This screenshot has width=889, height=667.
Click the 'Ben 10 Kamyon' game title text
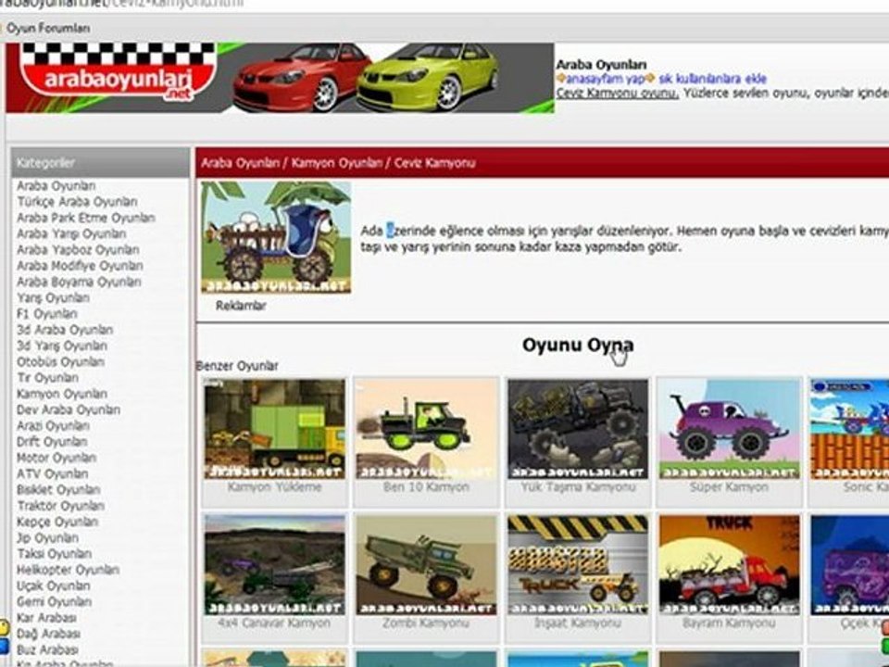(426, 487)
